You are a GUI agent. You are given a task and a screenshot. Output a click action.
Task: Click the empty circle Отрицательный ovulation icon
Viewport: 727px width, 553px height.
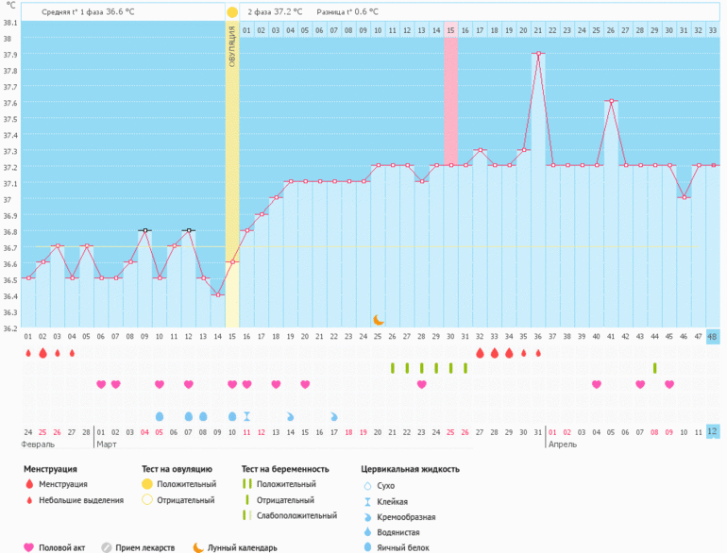click(146, 500)
